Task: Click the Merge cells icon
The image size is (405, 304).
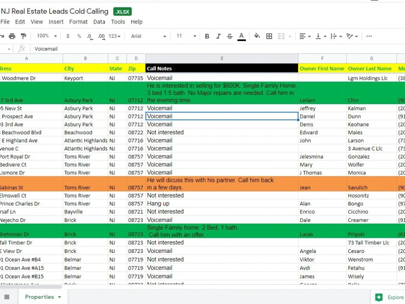Action: tap(281, 36)
